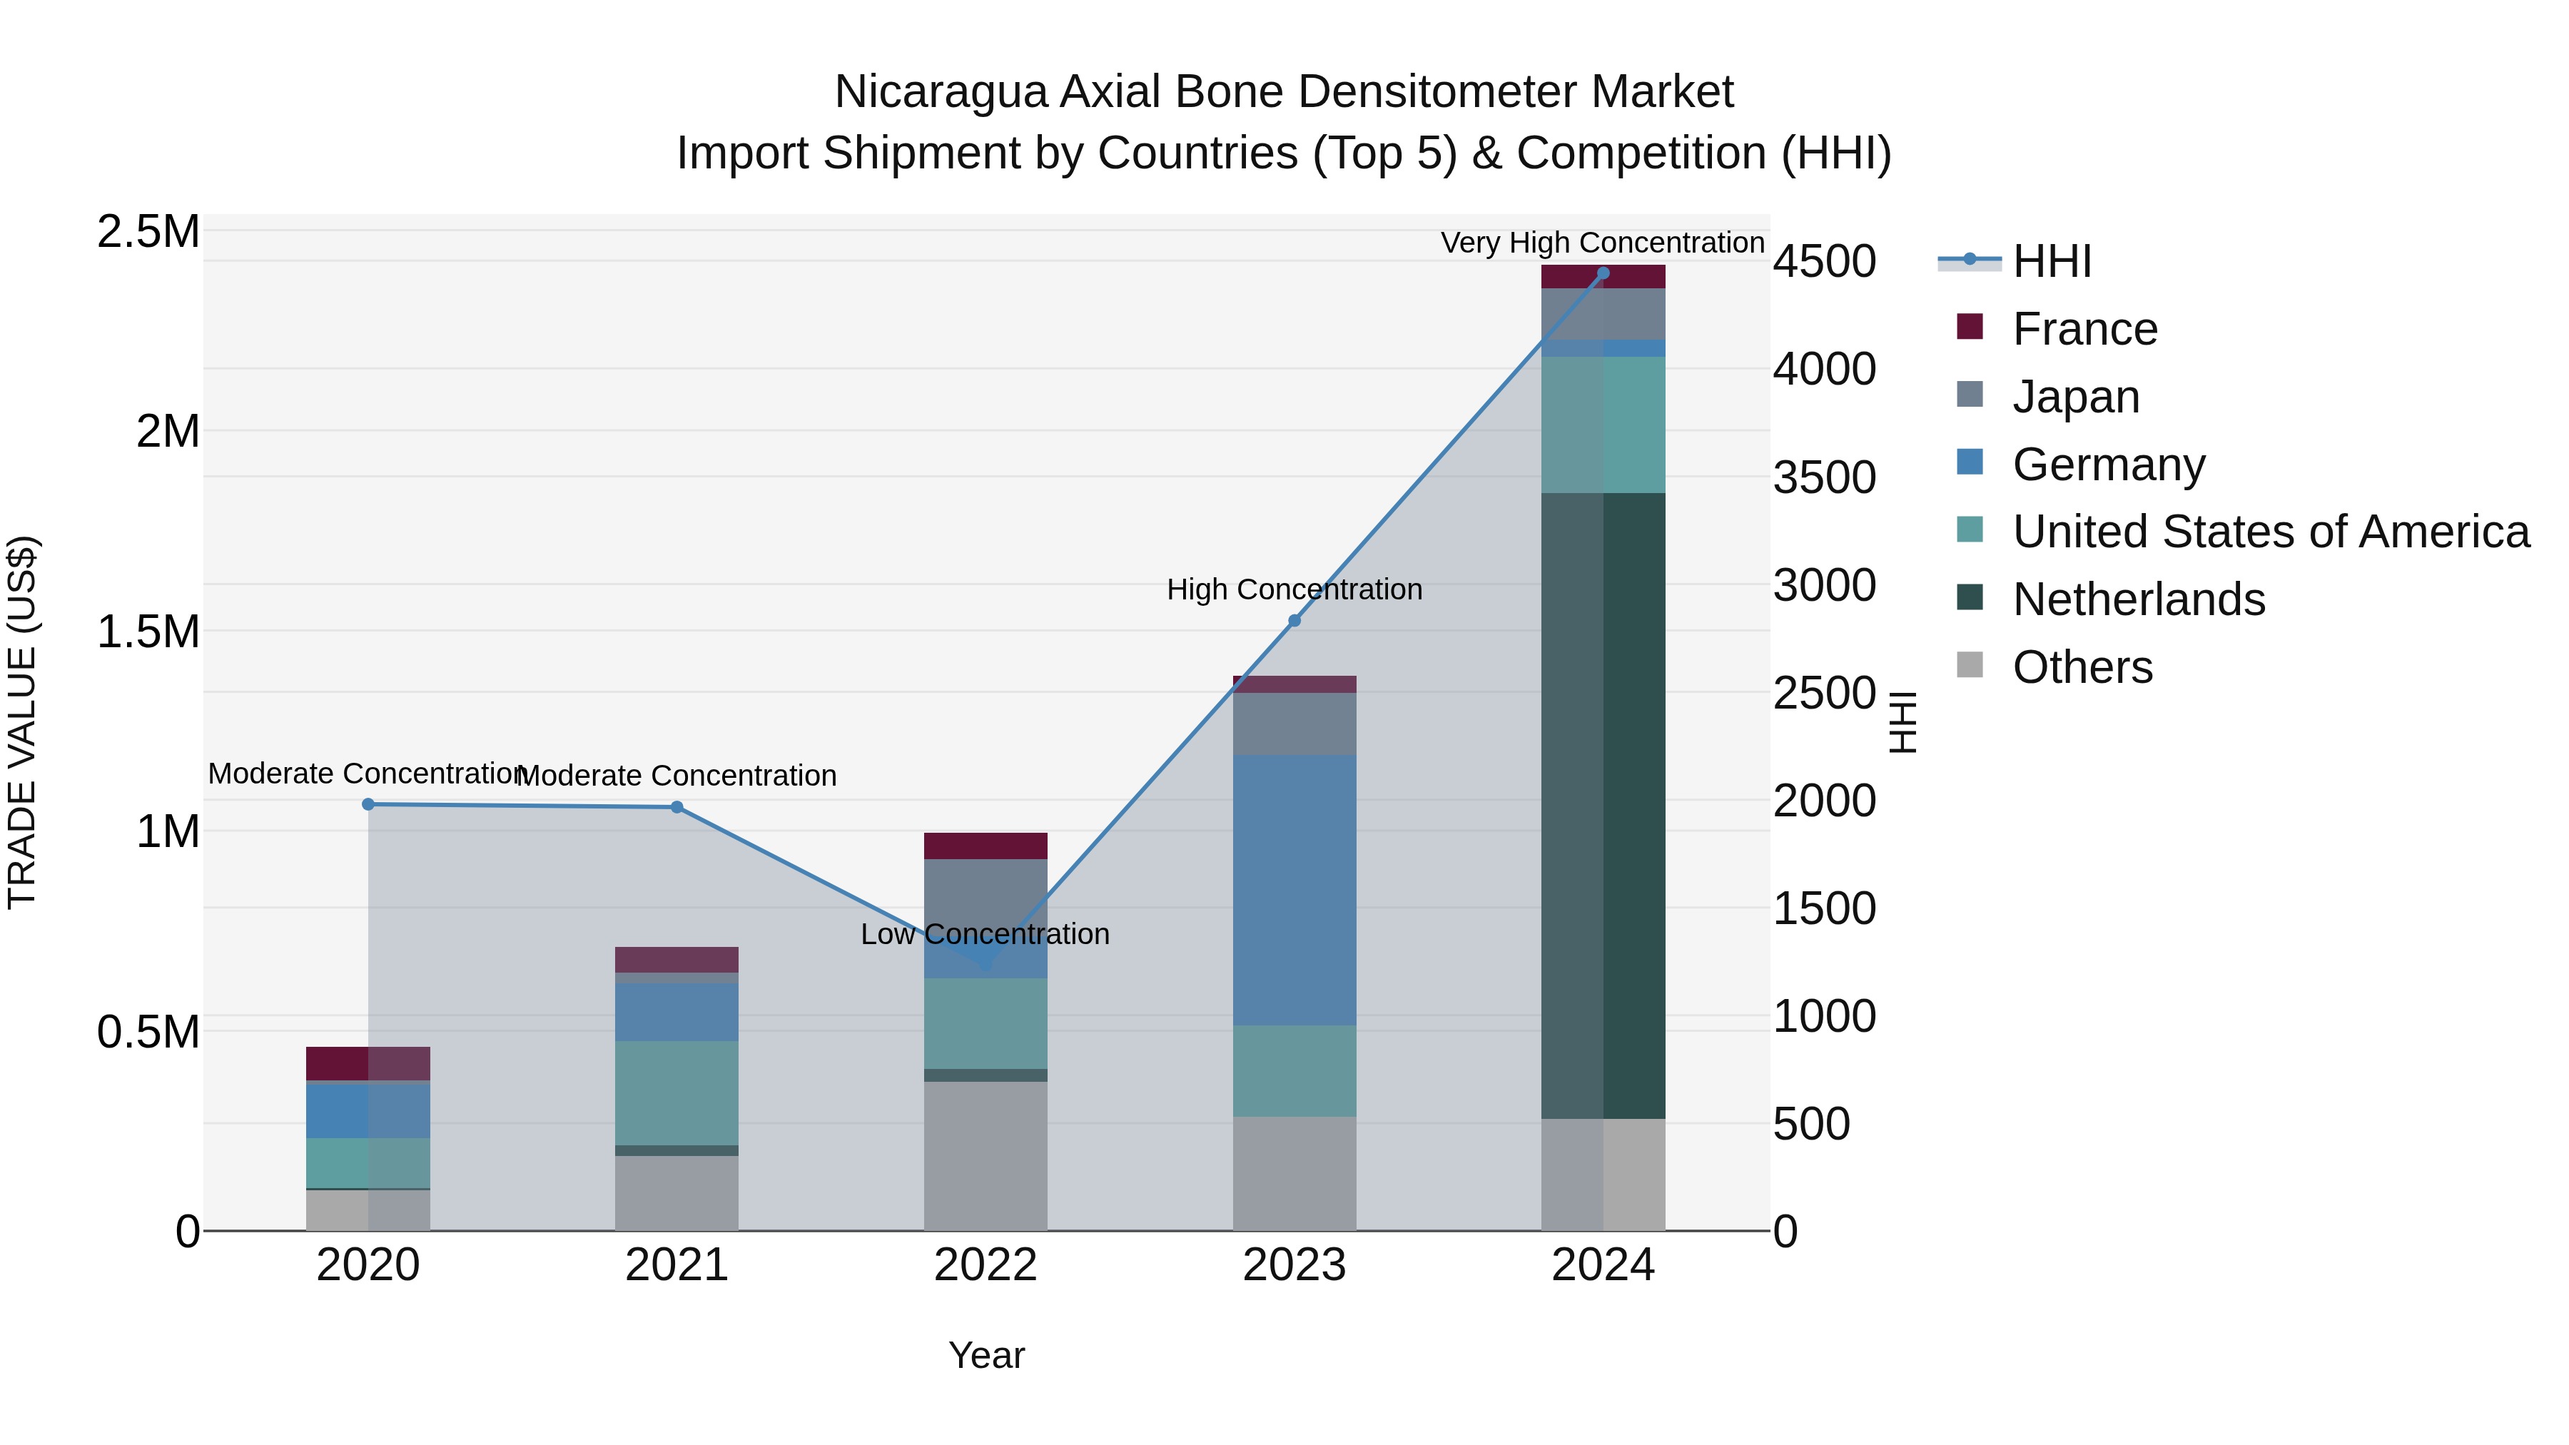Click the 4000 right axis tick
This screenshot has height=1445, width=2569.
[1825, 369]
